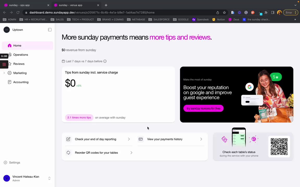Click the browser forward arrow
Viewport: 300px width, 187px height.
[x=11, y=12]
